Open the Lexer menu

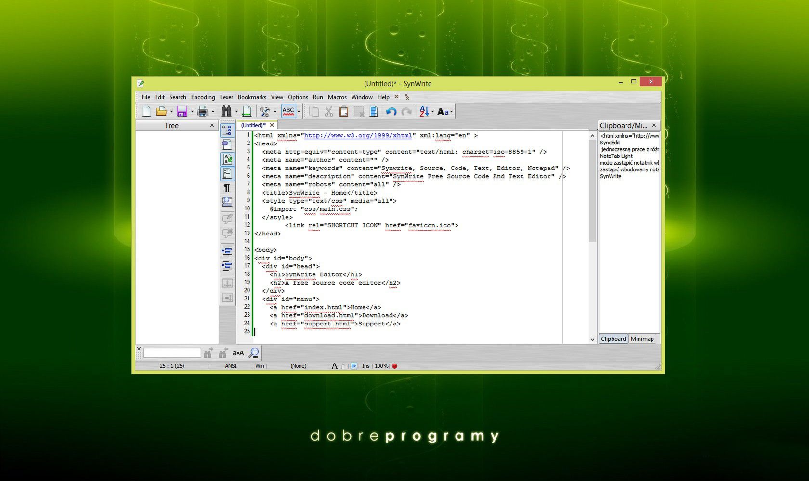(226, 97)
